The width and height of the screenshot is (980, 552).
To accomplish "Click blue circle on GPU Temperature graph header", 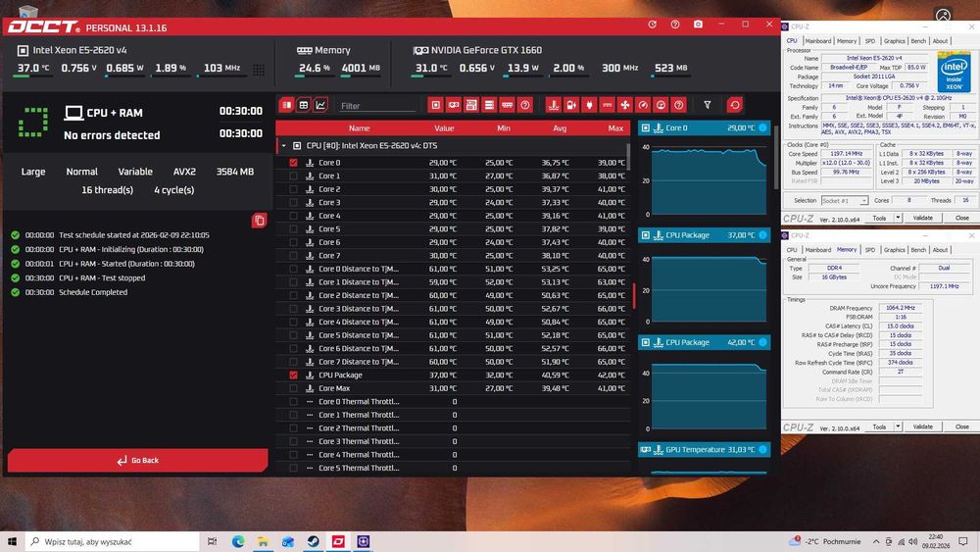I will (x=762, y=449).
